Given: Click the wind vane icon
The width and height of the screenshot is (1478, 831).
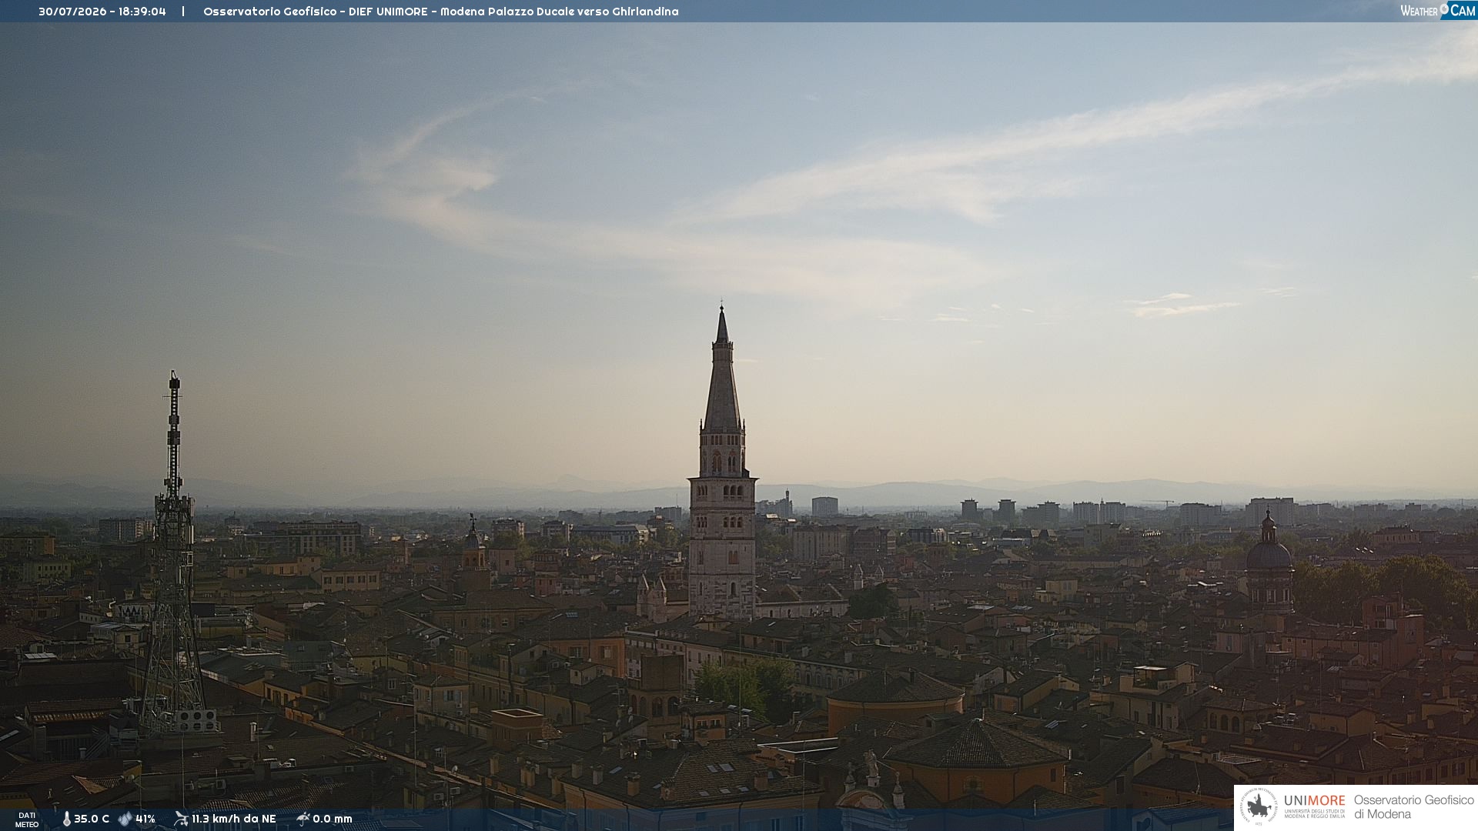Looking at the screenshot, I should (x=182, y=819).
